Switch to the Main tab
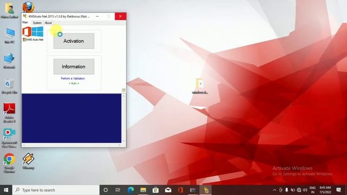This screenshot has height=195, width=347. click(x=25, y=22)
